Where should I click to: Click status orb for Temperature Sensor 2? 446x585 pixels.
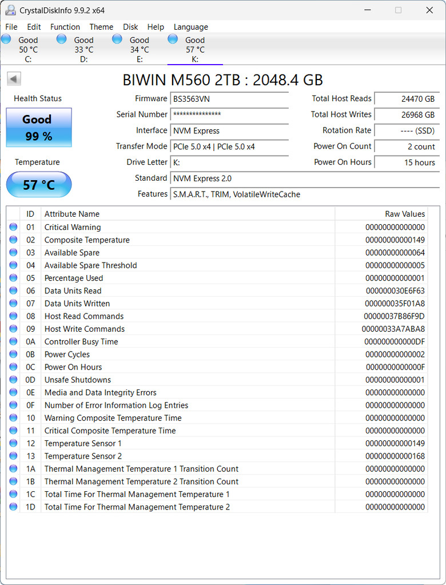pos(13,456)
